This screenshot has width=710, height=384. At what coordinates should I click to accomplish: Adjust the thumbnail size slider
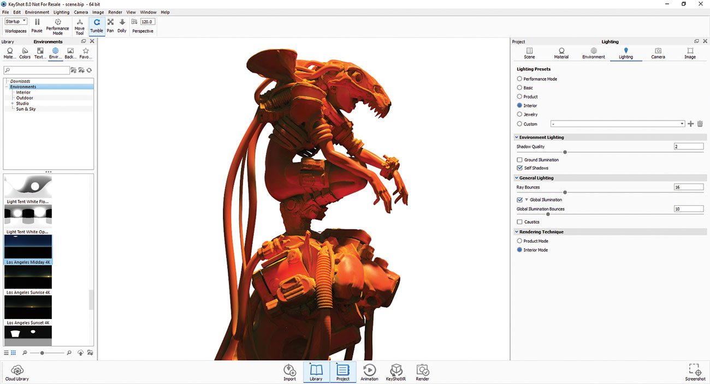(42, 353)
